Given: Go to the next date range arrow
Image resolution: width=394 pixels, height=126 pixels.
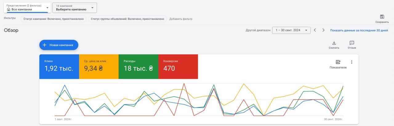Looking at the screenshot, I should pos(323,30).
